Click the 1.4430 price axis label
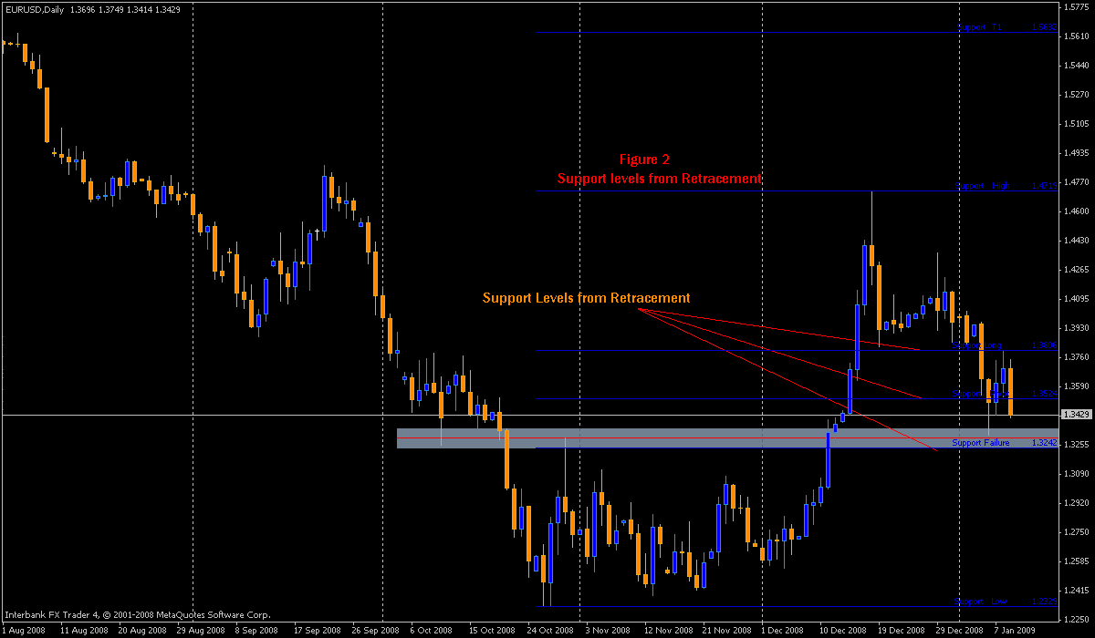Screen dimensions: 1095x638 tap(1077, 241)
